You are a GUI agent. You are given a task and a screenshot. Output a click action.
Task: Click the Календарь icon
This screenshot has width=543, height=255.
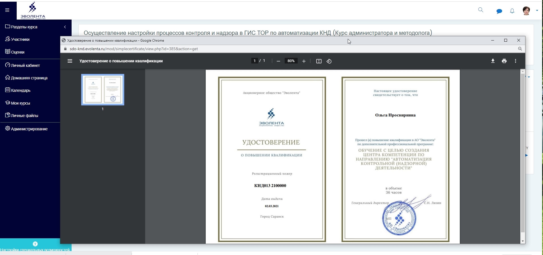click(x=8, y=90)
